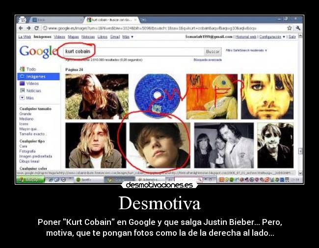Open the boy with cap thumbnail

pyautogui.click(x=160, y=145)
